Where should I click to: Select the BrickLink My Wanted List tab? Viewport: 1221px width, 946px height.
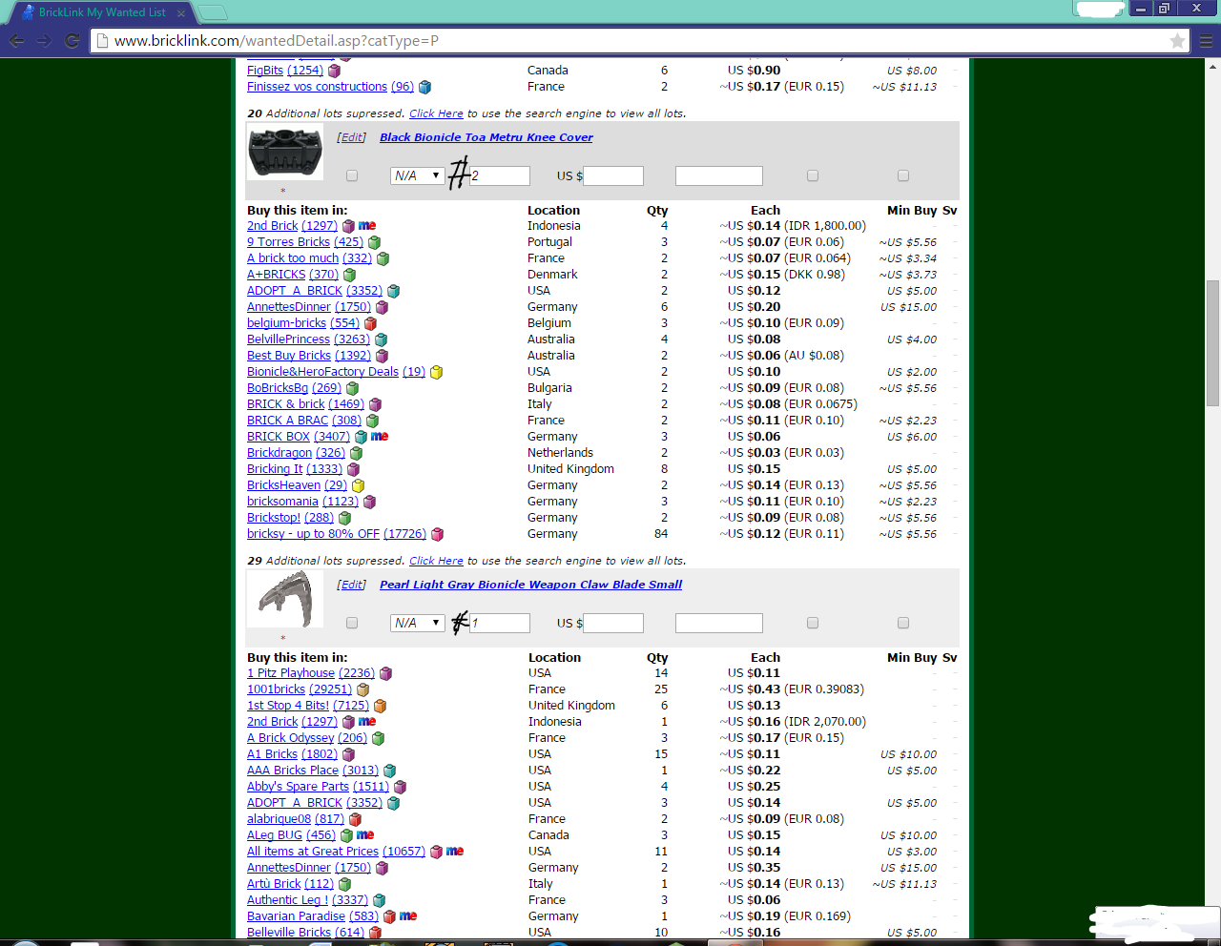point(100,12)
